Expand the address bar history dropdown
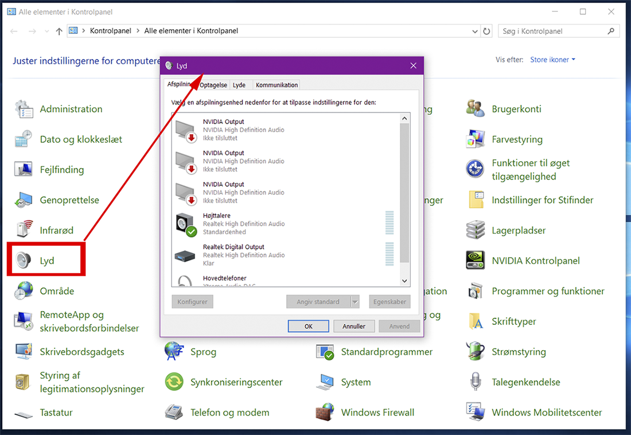This screenshot has height=435, width=631. [x=475, y=31]
